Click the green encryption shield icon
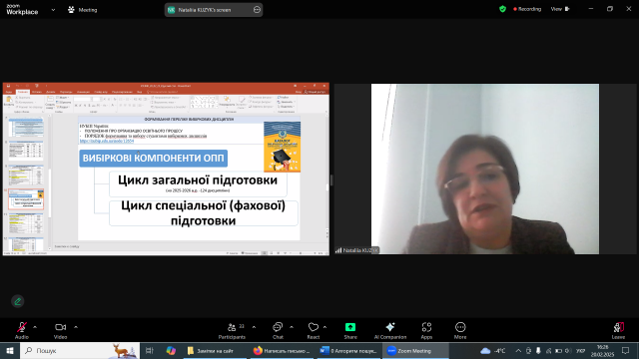639x359 pixels. coord(502,9)
